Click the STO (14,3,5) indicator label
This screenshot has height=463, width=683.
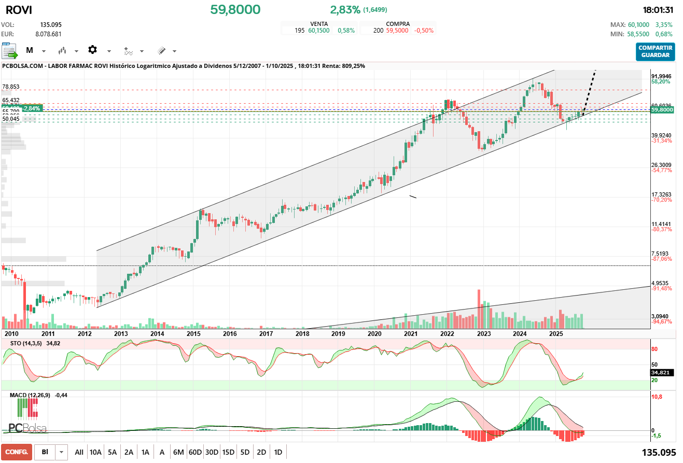(x=27, y=343)
